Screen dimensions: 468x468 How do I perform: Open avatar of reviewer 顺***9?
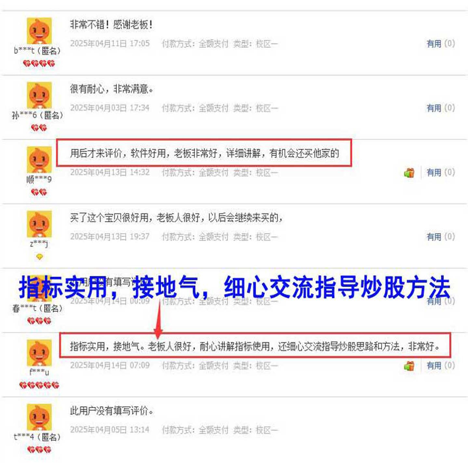click(39, 159)
